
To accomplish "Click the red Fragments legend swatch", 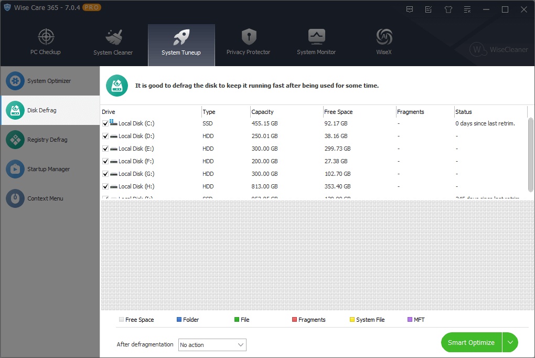I will 294,319.
